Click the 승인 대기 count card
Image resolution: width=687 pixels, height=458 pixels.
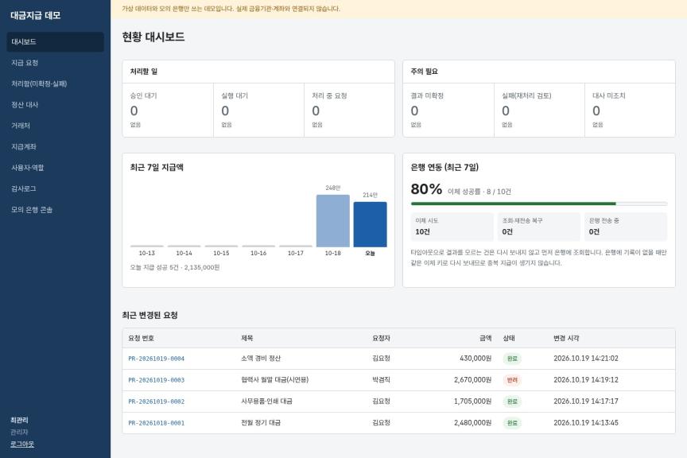pyautogui.click(x=168, y=110)
